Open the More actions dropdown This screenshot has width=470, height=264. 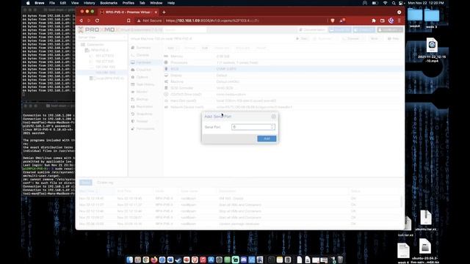pyautogui.click(x=375, y=39)
